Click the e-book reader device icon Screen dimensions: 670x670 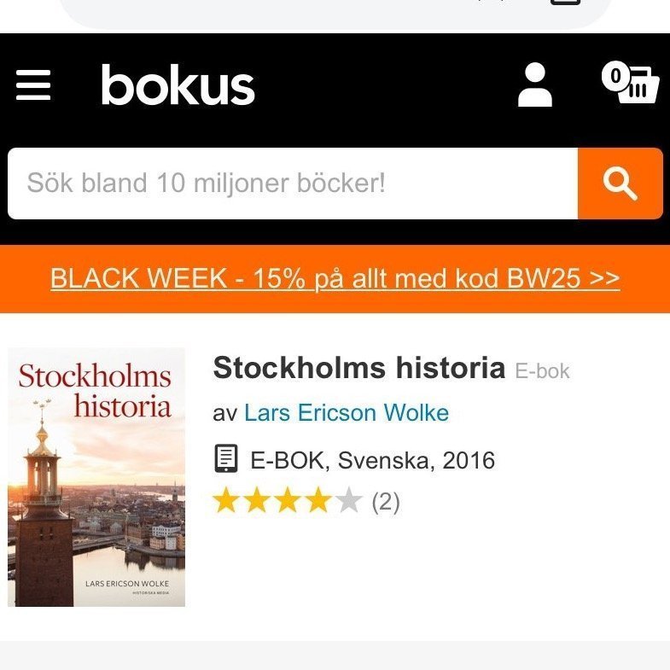pyautogui.click(x=225, y=459)
